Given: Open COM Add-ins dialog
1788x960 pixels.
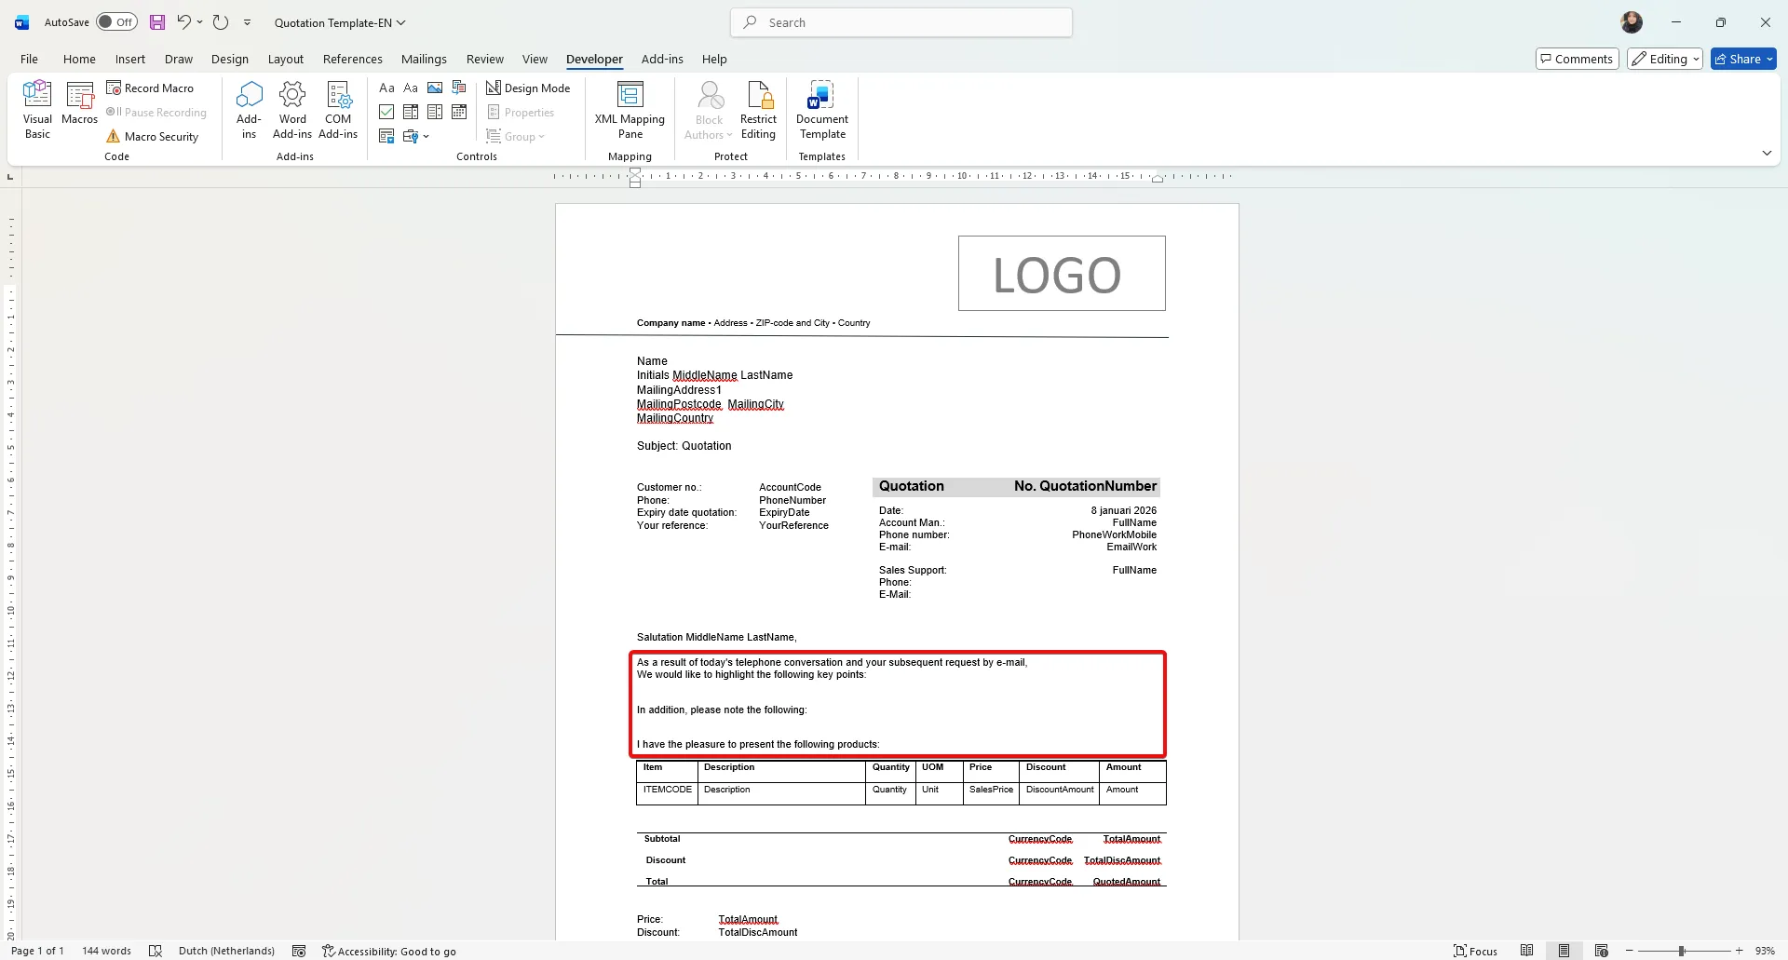Looking at the screenshot, I should pyautogui.click(x=338, y=109).
